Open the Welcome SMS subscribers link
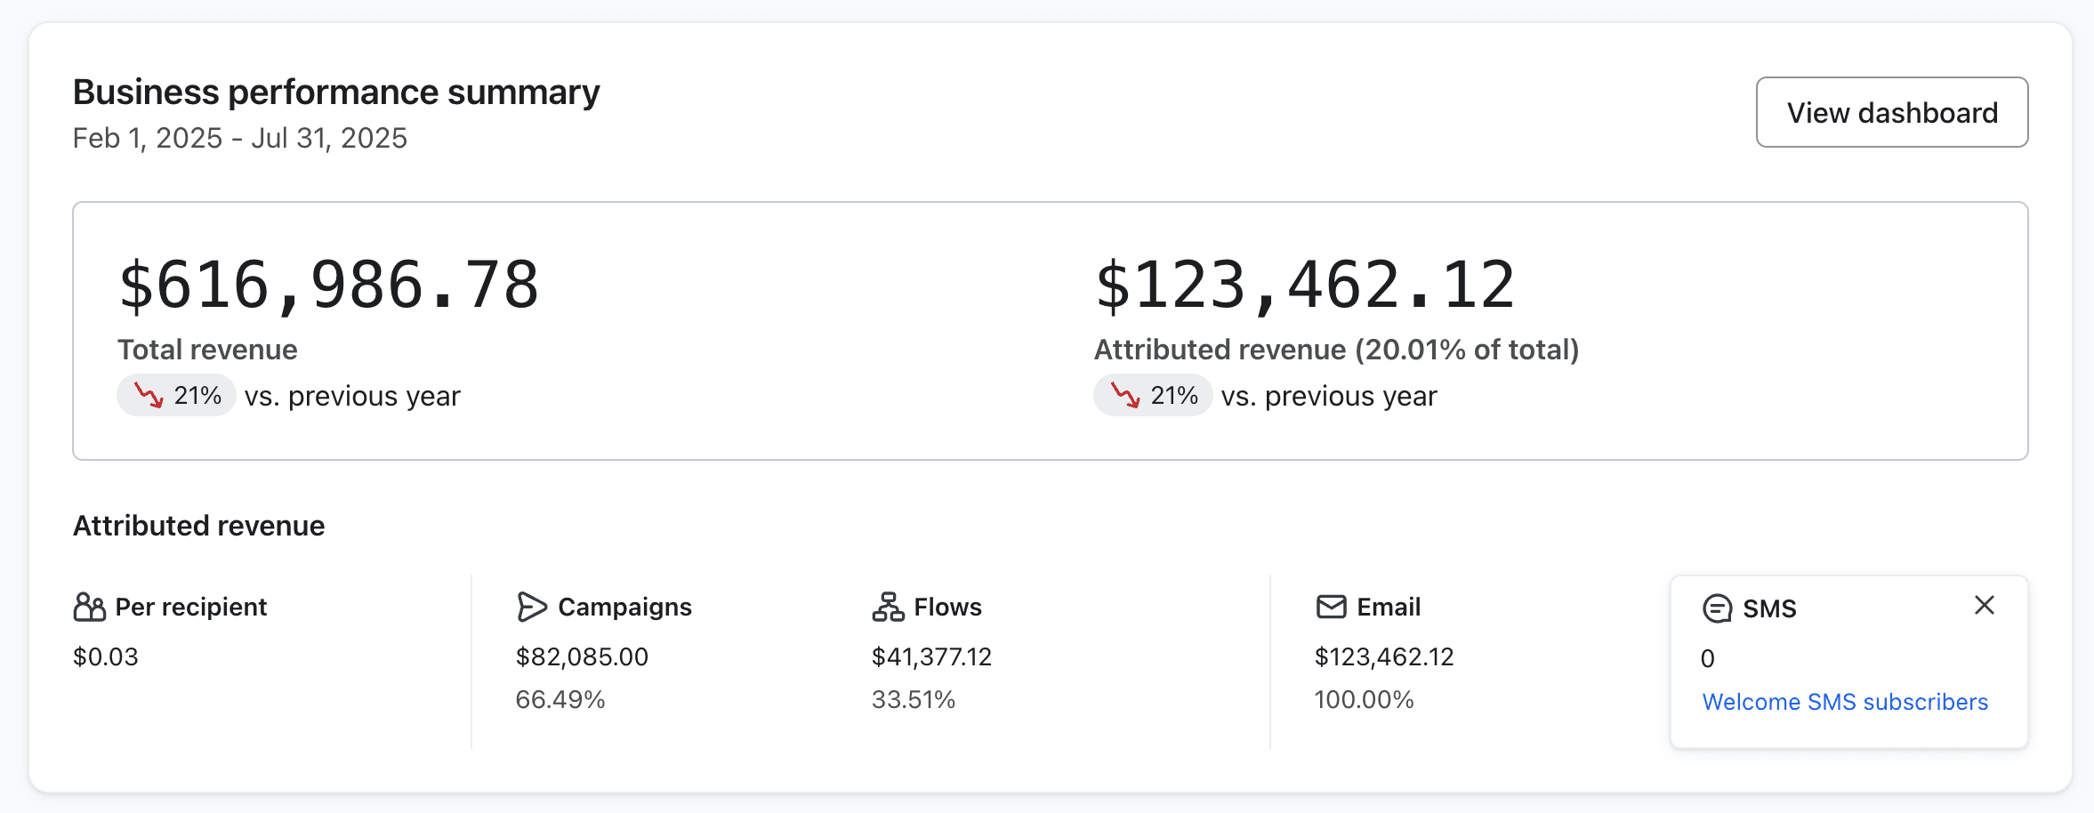Screen dimensions: 2094x813 click(x=1845, y=701)
